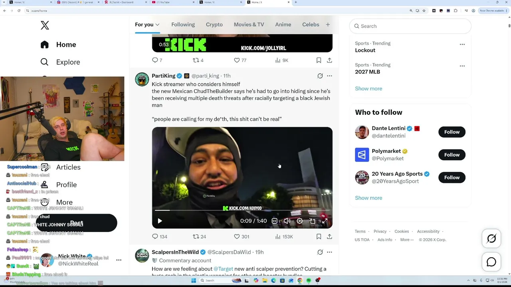Image resolution: width=511 pixels, height=287 pixels.
Task: Go to Home in the left sidebar
Action: click(58, 45)
